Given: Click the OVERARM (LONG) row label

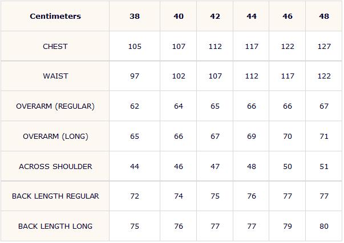Looking at the screenshot, I should click(x=55, y=137).
